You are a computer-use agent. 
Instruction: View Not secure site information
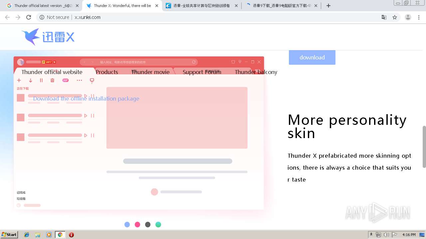click(54, 17)
